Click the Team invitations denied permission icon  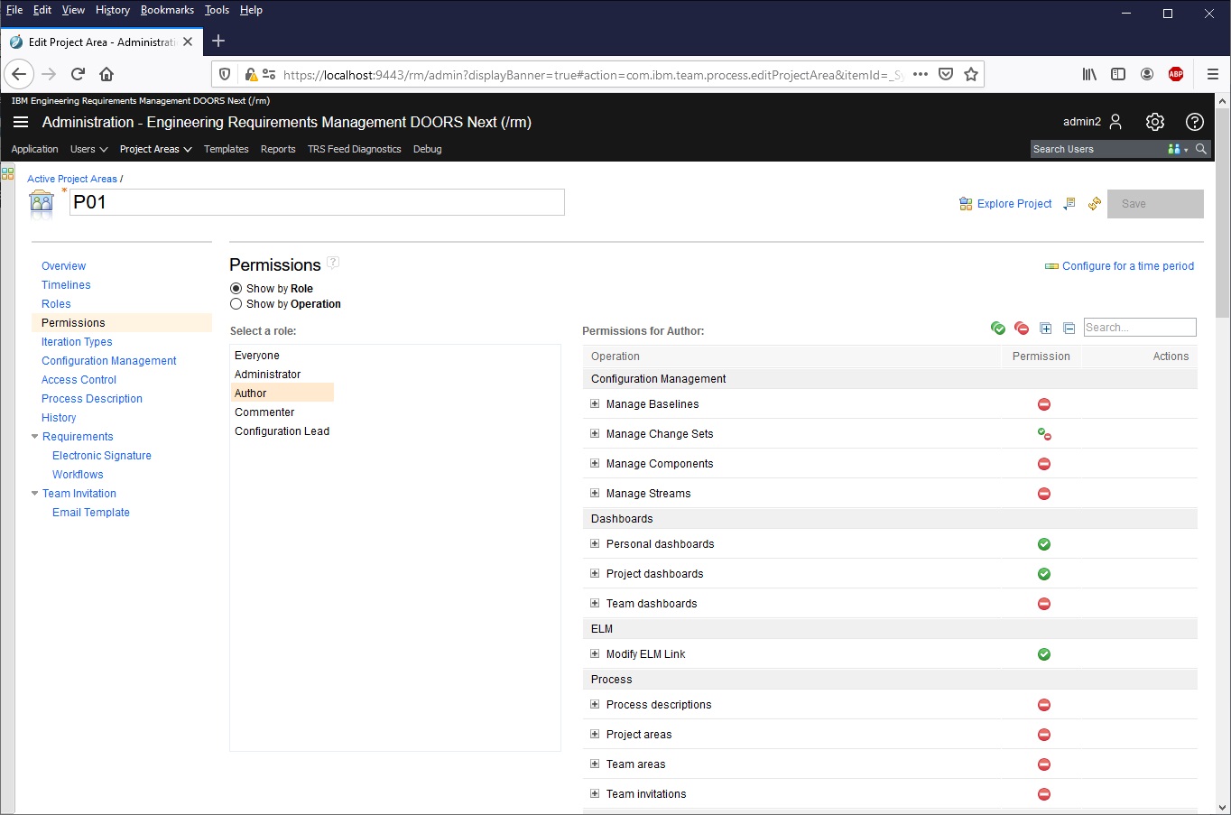point(1044,794)
